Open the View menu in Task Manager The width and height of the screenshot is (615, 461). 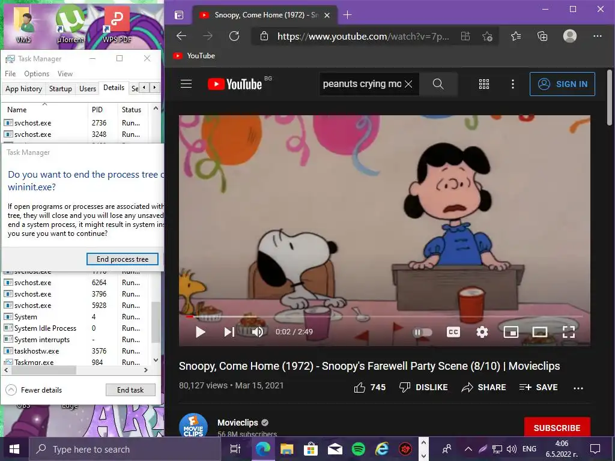pos(65,74)
